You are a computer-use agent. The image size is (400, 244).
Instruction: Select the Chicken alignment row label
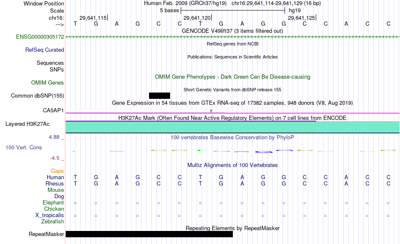[54, 209]
